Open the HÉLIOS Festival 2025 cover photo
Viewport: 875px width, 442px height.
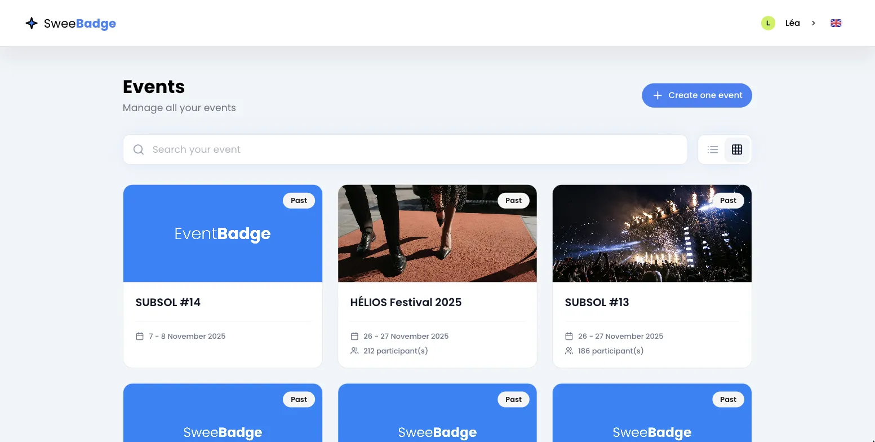438,233
